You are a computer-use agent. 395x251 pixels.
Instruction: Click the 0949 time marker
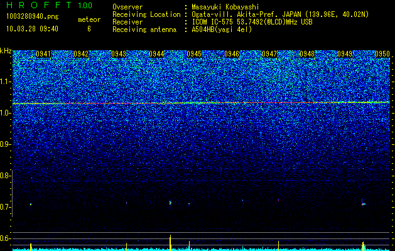pyautogui.click(x=345, y=54)
